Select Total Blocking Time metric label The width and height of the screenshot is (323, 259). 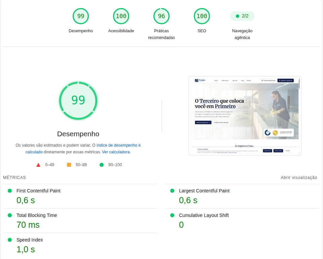point(37,215)
